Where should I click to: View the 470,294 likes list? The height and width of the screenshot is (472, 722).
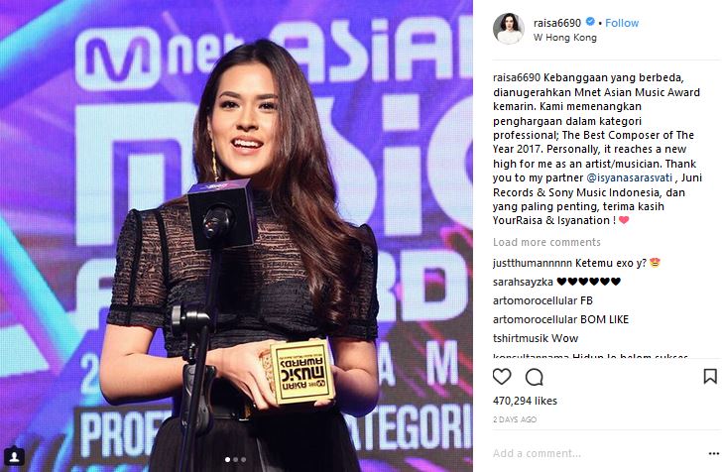click(x=525, y=401)
